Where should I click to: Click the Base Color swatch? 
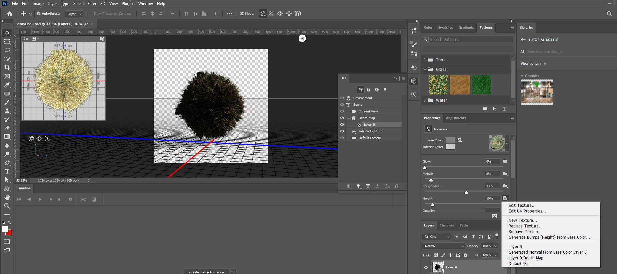pos(450,140)
